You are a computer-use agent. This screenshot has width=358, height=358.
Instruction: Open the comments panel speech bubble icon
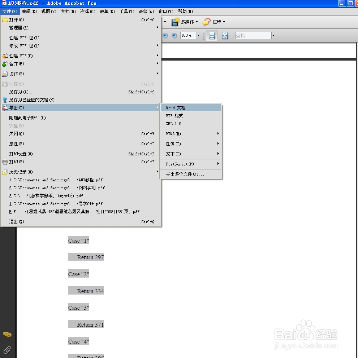pyautogui.click(x=7, y=335)
